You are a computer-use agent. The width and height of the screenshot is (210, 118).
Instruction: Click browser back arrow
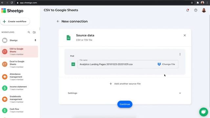click(2, 3)
